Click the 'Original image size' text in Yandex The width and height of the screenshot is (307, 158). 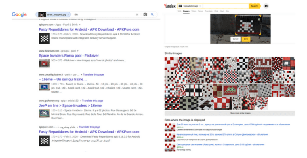click(x=176, y=47)
